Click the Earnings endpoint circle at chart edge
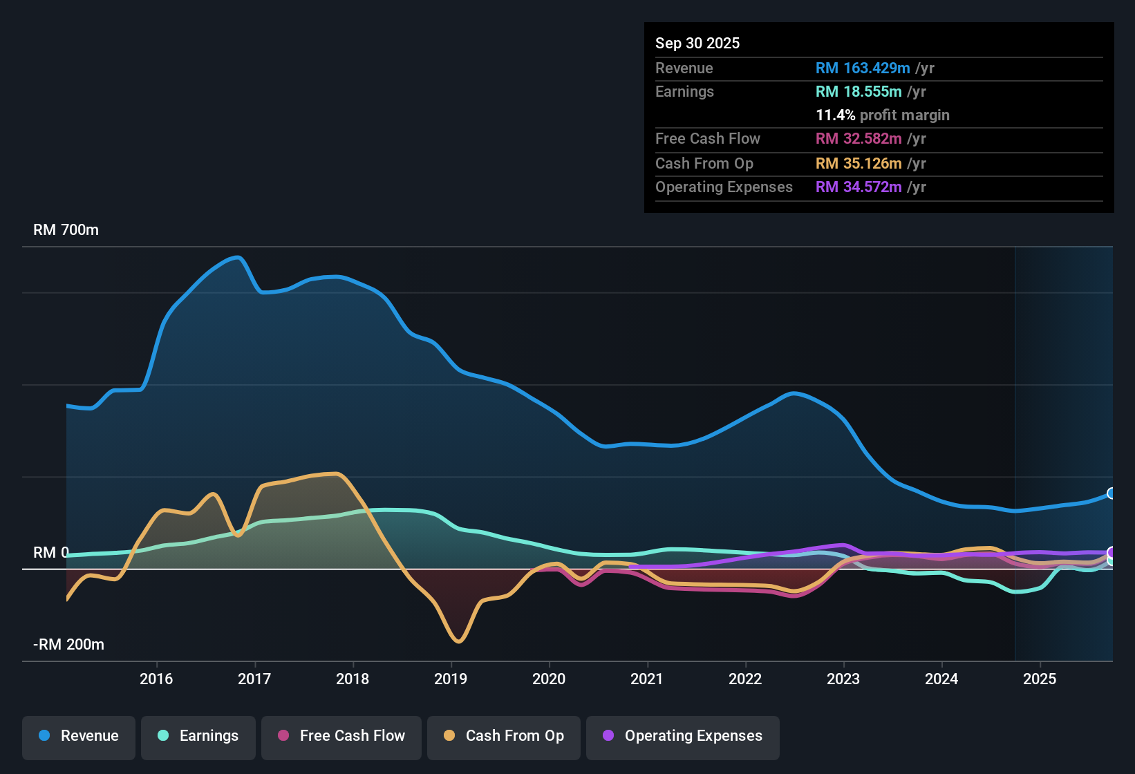Viewport: 1135px width, 774px height. [1111, 561]
